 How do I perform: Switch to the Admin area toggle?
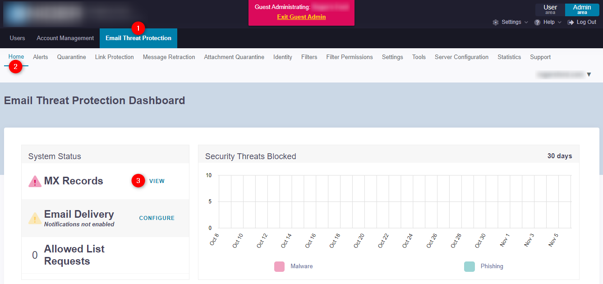pos(582,9)
